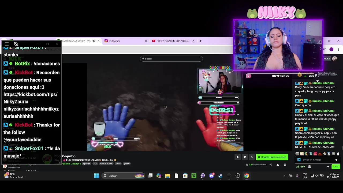The width and height of the screenshot is (343, 193).
Task: Share the stream via share icon
Action: pos(270,165)
